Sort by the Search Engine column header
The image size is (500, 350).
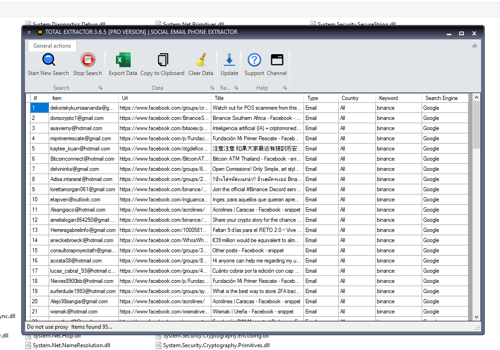[x=441, y=98]
